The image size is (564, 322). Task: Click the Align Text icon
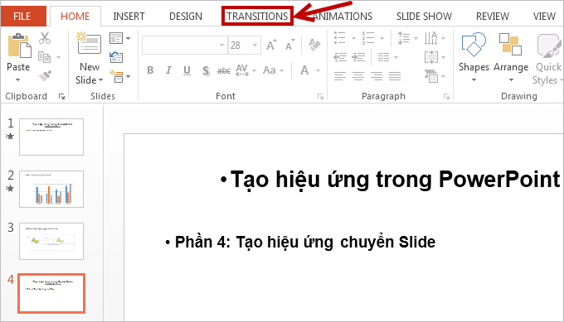[431, 57]
